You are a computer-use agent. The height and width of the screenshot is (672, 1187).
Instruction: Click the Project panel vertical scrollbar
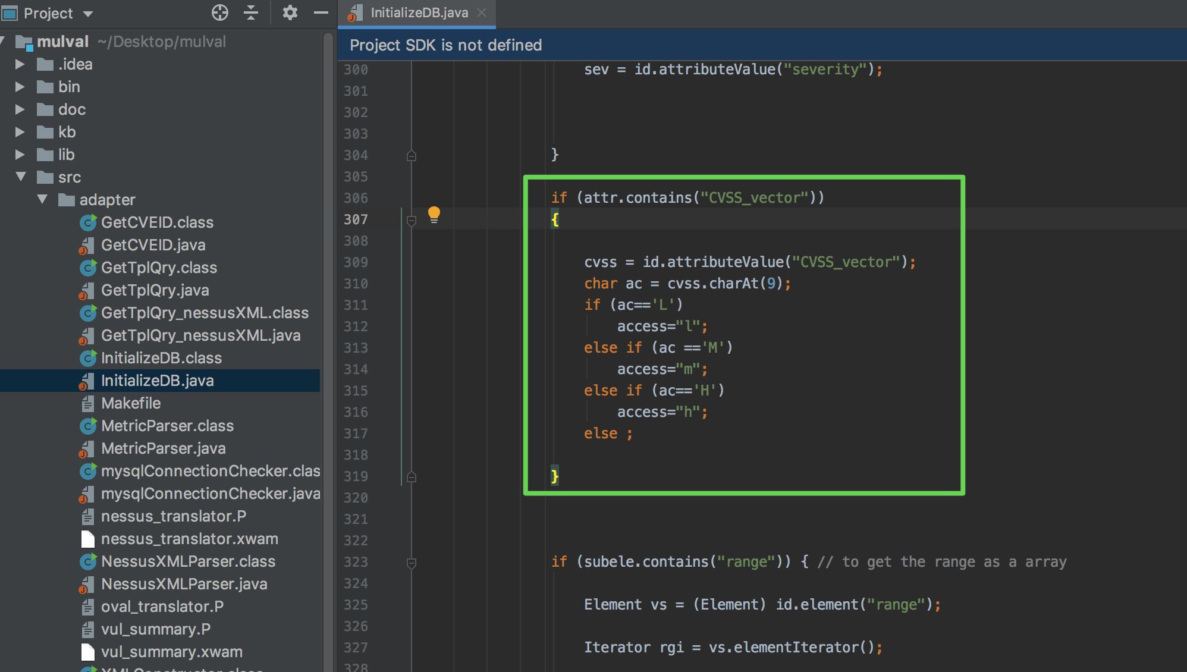[x=328, y=351]
